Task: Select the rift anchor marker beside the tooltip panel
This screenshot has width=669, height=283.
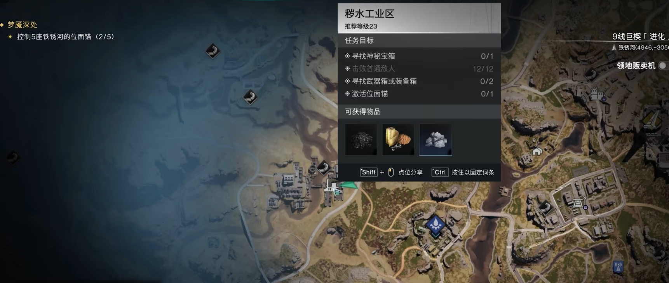Action: click(324, 168)
